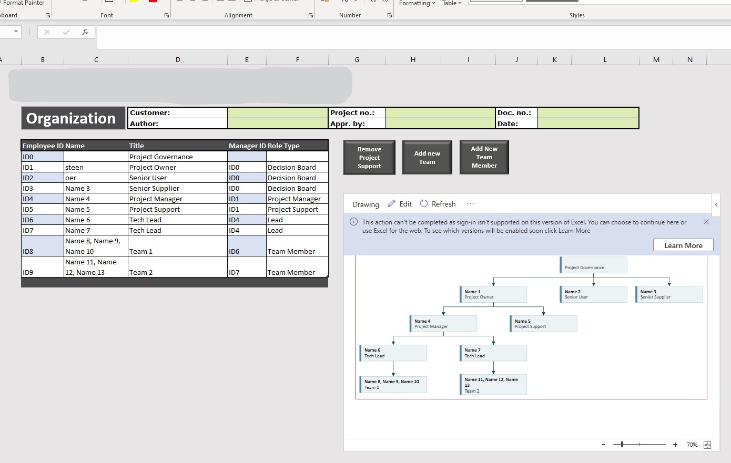Click the fit-to-page icon beside 70%
Screen dimensions: 731x463
point(707,445)
